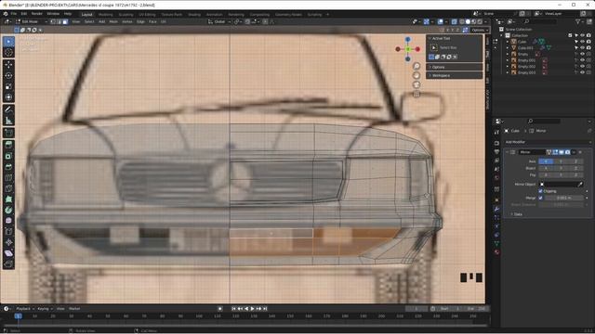Toggle Bisect X button
Image resolution: width=595 pixels, height=334 pixels.
[x=546, y=168]
